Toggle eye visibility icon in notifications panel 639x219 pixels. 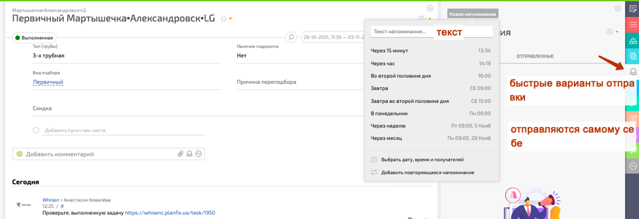pyautogui.click(x=609, y=32)
